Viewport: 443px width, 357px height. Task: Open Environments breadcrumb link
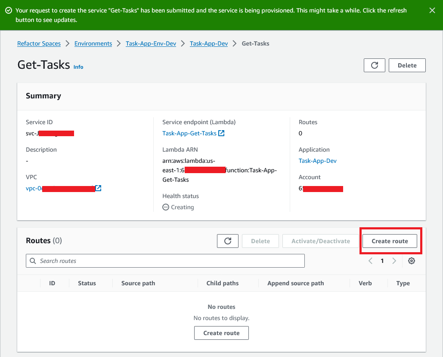point(93,43)
